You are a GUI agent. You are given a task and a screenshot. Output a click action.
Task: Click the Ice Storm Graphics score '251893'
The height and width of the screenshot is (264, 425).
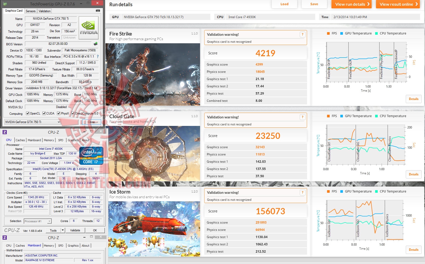pyautogui.click(x=261, y=223)
